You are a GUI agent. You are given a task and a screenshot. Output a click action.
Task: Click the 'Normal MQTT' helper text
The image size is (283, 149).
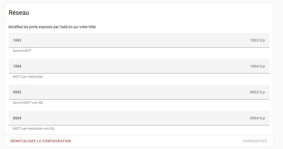[x=22, y=51]
